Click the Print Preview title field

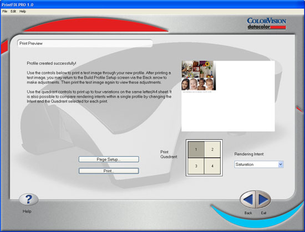coord(85,43)
